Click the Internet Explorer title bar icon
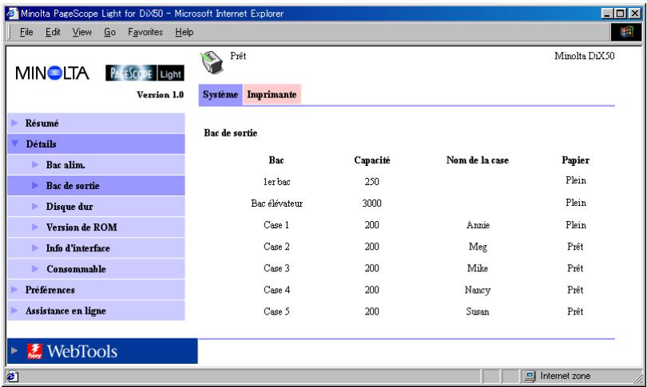The image size is (647, 387). [12, 14]
